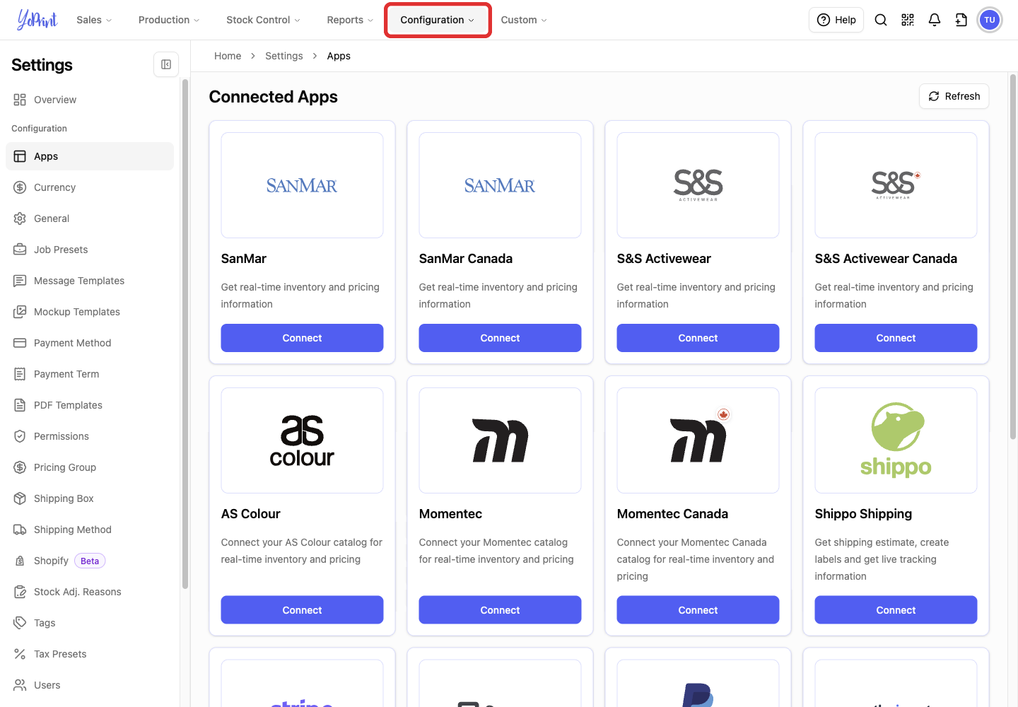The image size is (1018, 707).
Task: Click the Tax Presets percent icon
Action: [20, 654]
